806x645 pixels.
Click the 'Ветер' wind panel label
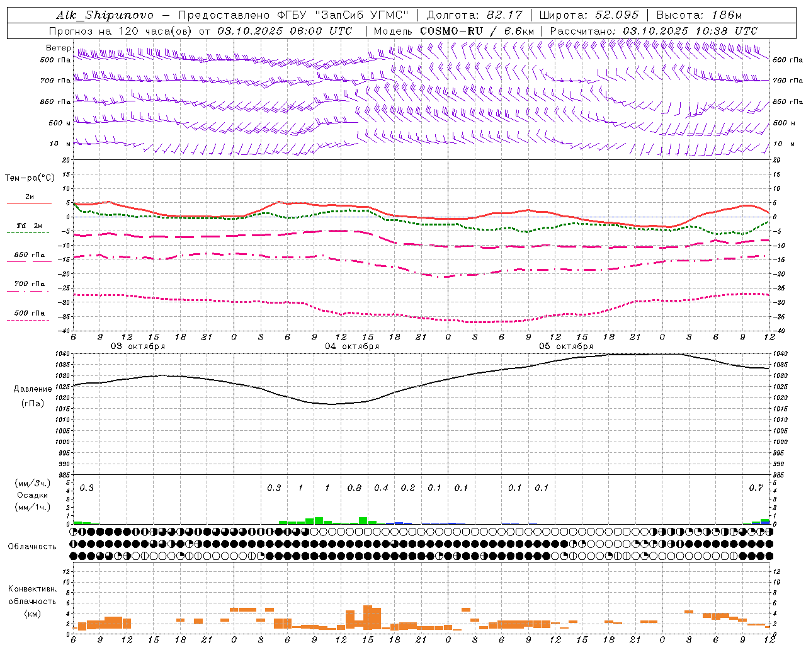tap(58, 48)
